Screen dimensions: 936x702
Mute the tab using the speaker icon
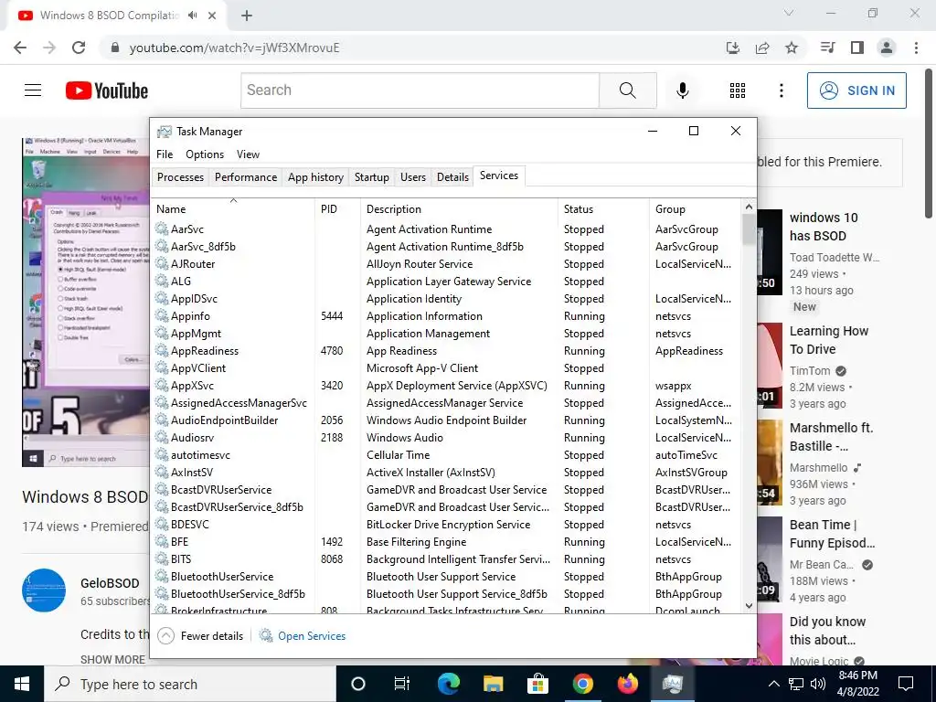192,16
